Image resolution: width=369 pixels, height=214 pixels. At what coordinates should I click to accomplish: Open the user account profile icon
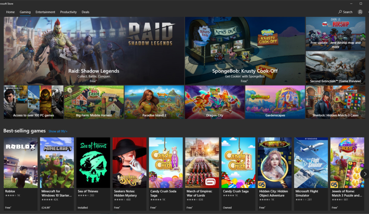[360, 12]
